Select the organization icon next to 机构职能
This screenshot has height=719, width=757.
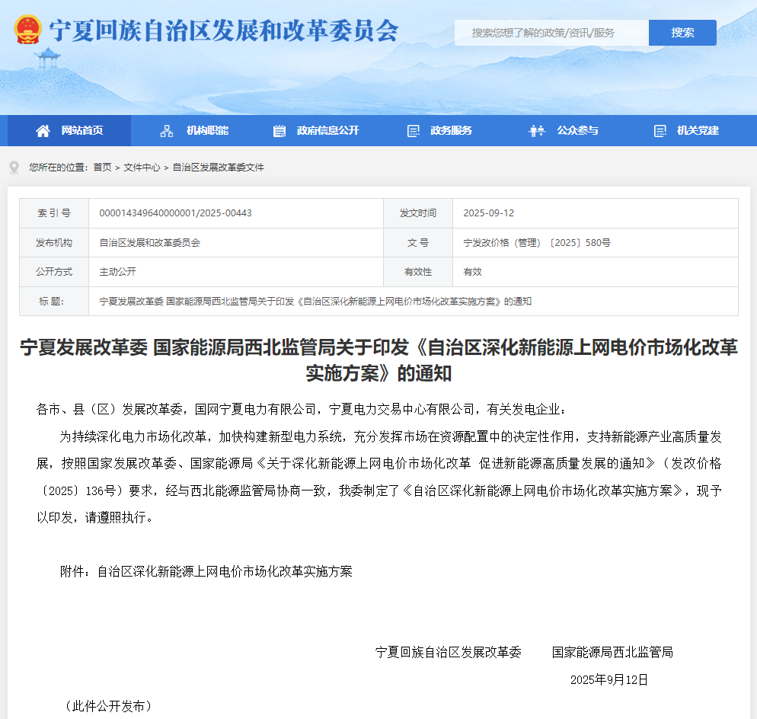pos(166,130)
